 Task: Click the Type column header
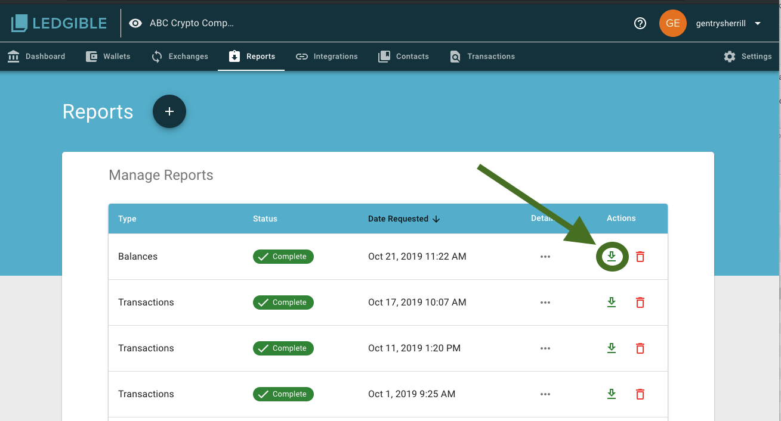tap(127, 219)
